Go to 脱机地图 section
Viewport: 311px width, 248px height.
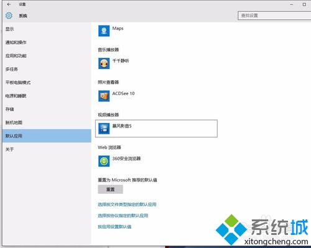(47, 122)
